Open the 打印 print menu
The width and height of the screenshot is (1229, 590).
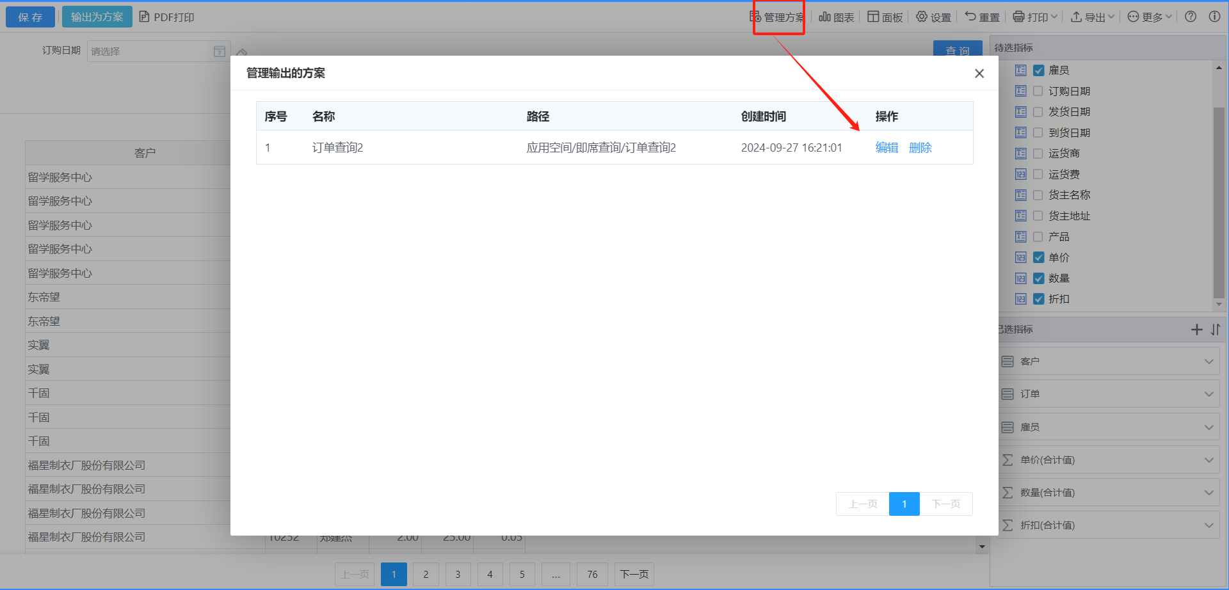1035,17
